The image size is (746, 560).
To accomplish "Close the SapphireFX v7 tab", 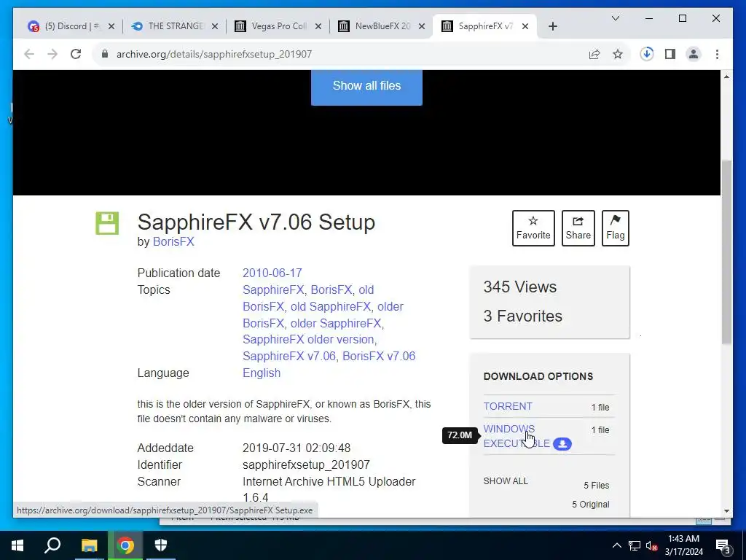I will click(x=525, y=26).
